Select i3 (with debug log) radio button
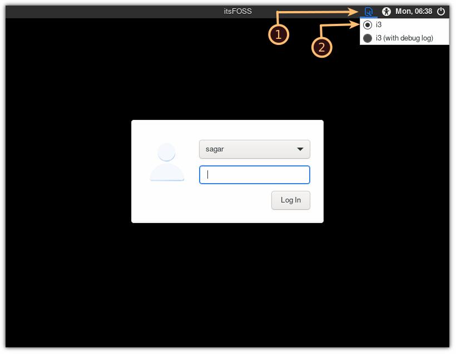Image resolution: width=456 pixels, height=354 pixels. pyautogui.click(x=368, y=38)
